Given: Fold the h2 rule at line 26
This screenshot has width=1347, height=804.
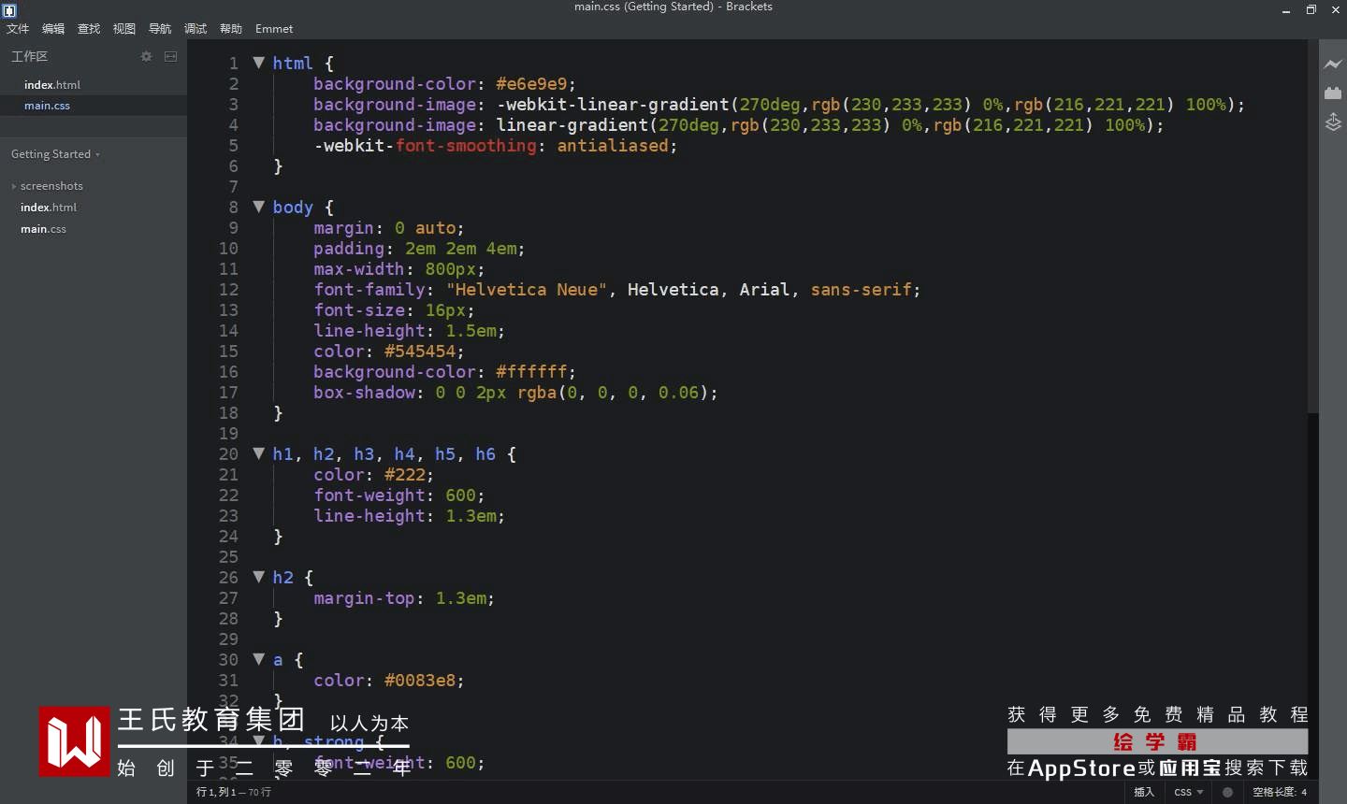Looking at the screenshot, I should pyautogui.click(x=259, y=577).
